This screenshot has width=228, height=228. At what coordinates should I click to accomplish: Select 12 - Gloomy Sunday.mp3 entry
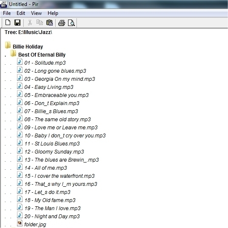54,152
